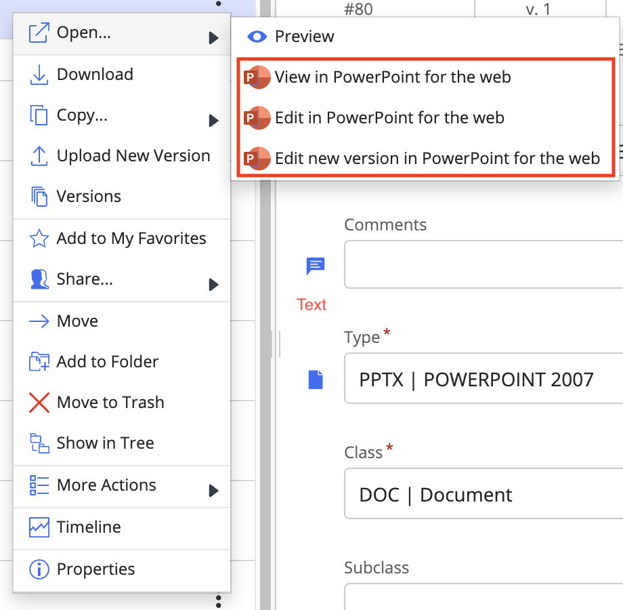The width and height of the screenshot is (623, 610).
Task: Click the Timeline chart icon
Action: tap(39, 527)
